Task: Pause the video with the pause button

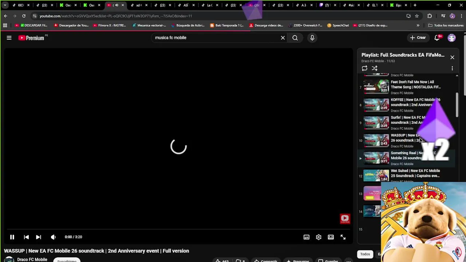Action: pyautogui.click(x=12, y=237)
